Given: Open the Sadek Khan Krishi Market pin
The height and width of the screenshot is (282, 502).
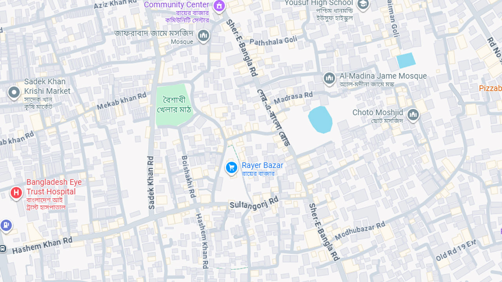Looking at the screenshot, I should coord(14,93).
